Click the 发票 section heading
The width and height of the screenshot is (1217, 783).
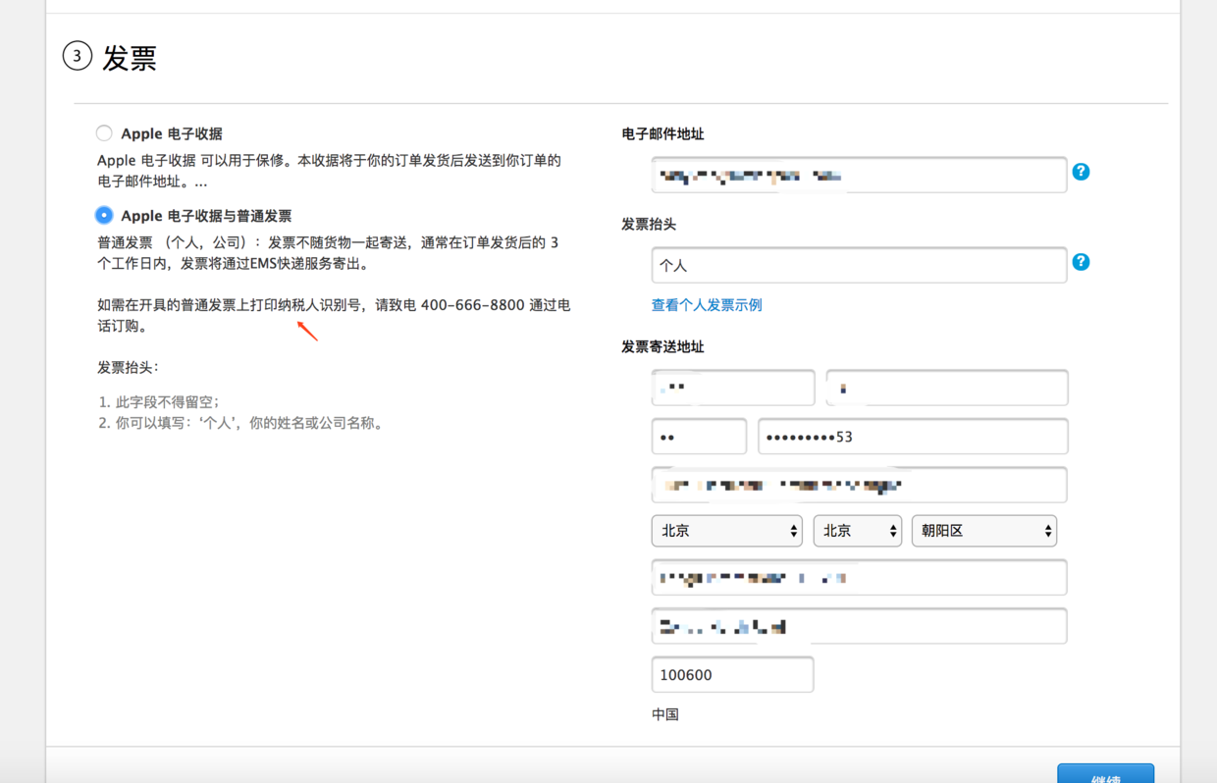[130, 57]
